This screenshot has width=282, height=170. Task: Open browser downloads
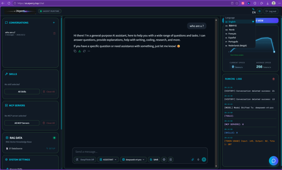pos(268,3)
